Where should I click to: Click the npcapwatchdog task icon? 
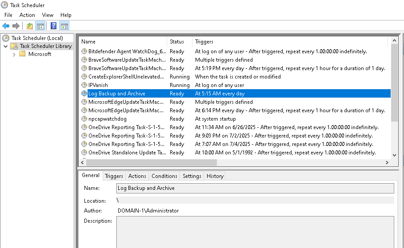(84, 119)
